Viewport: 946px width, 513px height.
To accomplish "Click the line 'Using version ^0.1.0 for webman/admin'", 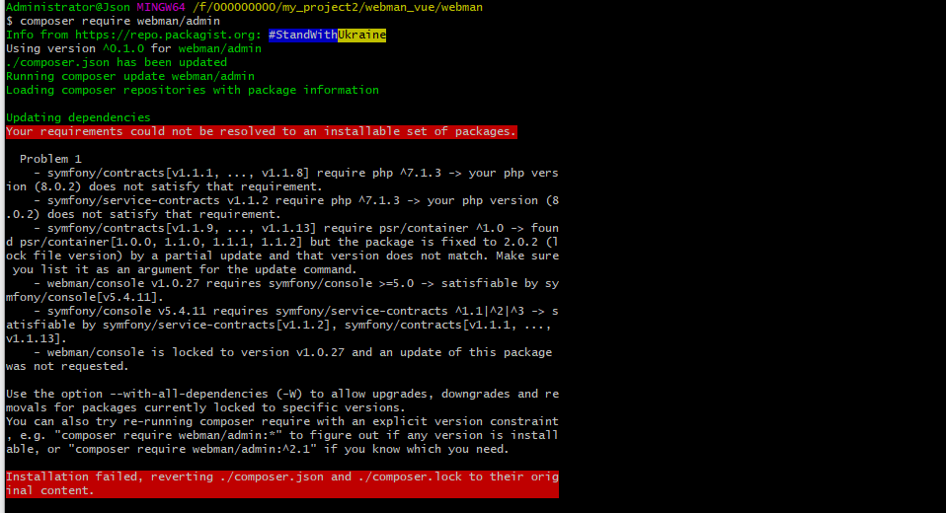I will (133, 48).
